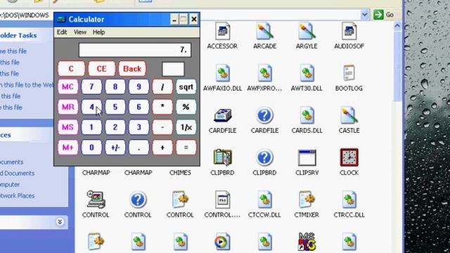The width and height of the screenshot is (450, 253).
Task: Click the plus (+) button
Action: [x=162, y=148]
